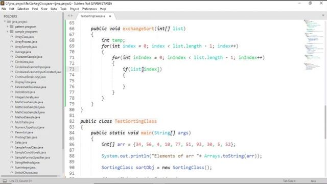The width and height of the screenshot is (327, 184).
Task: Open CircleArea.java in sidebar
Action: coord(24,62)
